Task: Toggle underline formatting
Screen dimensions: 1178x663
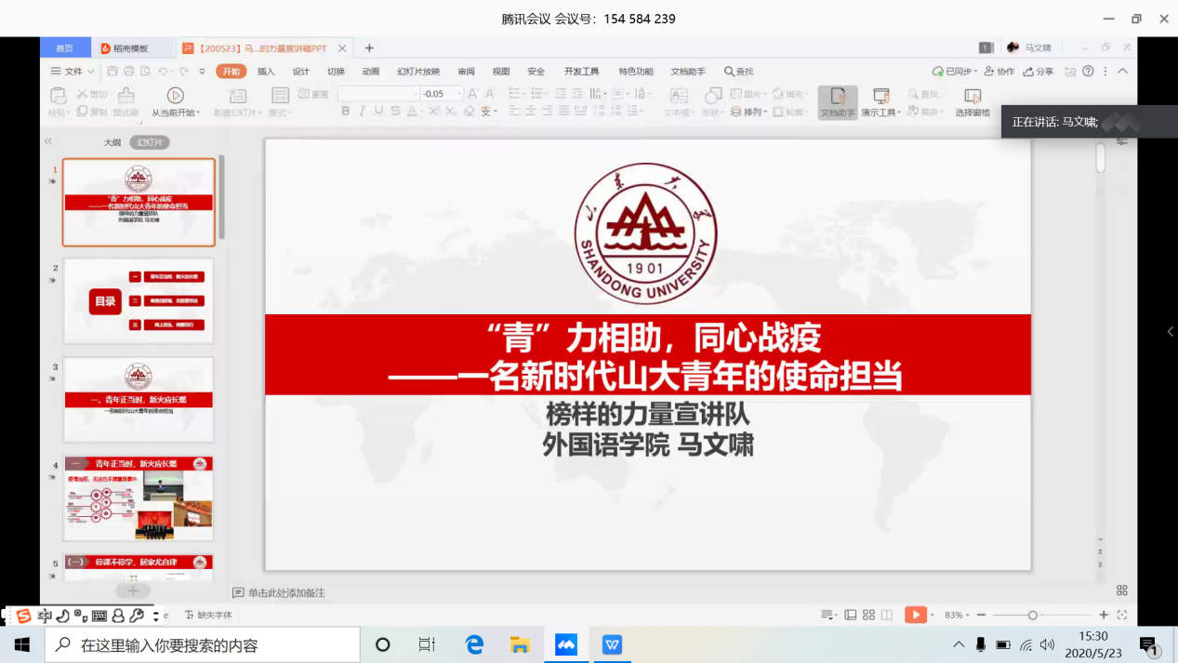Action: click(x=379, y=112)
